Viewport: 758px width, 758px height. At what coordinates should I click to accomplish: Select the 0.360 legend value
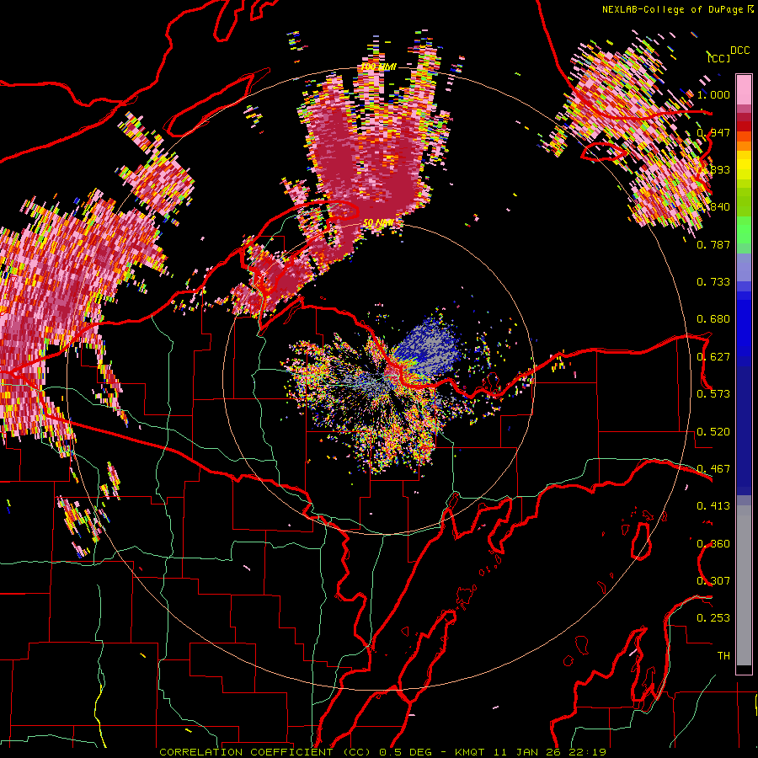(x=713, y=544)
